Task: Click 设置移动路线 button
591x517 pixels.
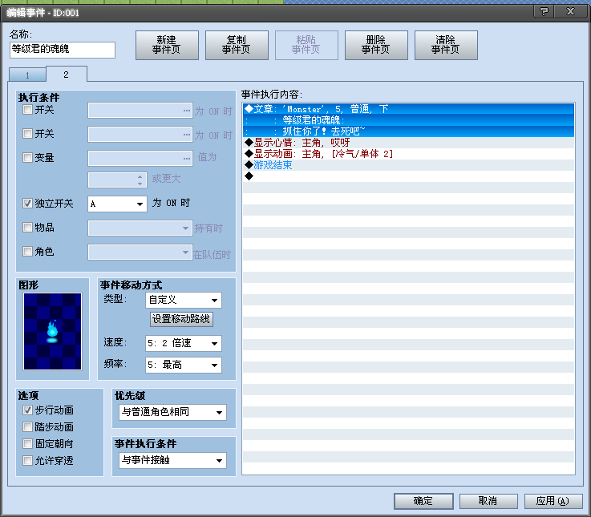Action: tap(182, 319)
